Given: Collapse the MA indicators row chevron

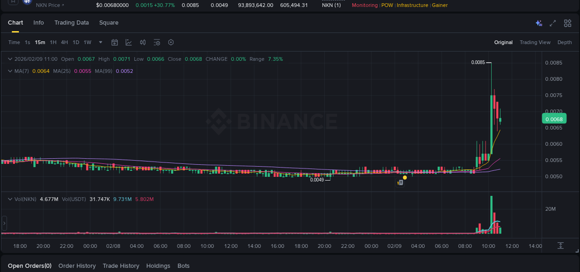Looking at the screenshot, I should (10, 71).
